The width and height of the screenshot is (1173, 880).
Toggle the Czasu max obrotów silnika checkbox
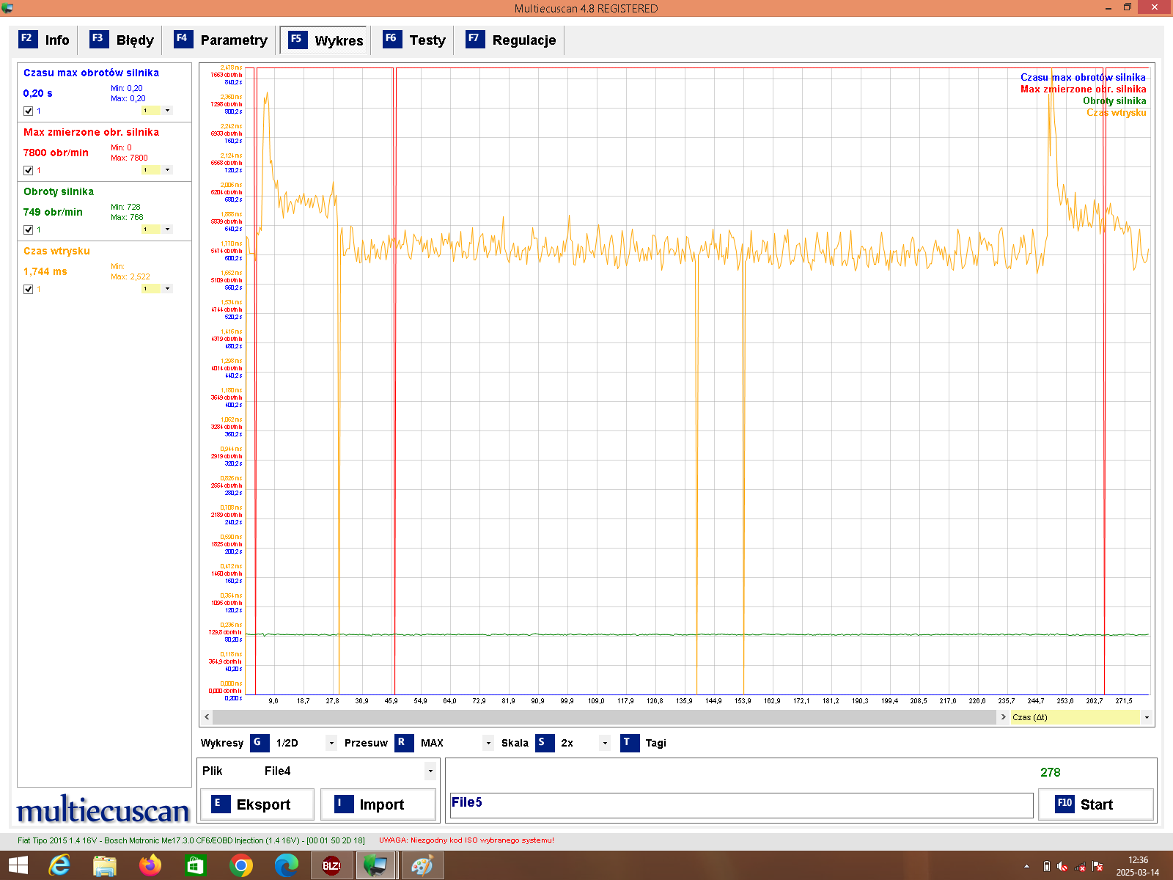pyautogui.click(x=29, y=111)
